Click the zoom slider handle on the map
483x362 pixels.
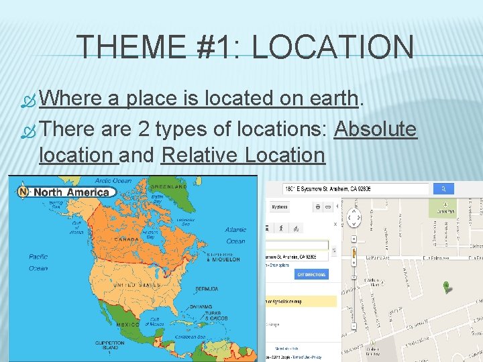(354, 277)
